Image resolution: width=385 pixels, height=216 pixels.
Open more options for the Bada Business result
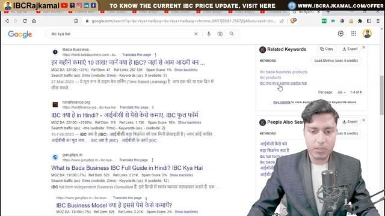point(155,55)
